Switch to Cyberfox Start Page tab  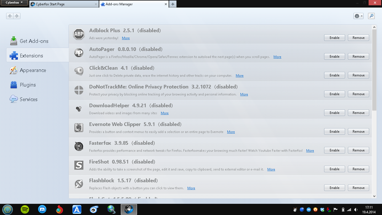pyautogui.click(x=64, y=4)
